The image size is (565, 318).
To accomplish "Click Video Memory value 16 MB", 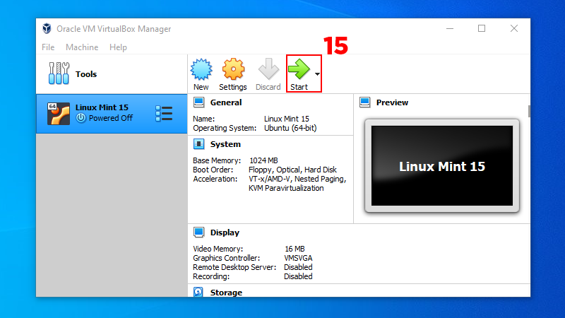I will (x=295, y=249).
